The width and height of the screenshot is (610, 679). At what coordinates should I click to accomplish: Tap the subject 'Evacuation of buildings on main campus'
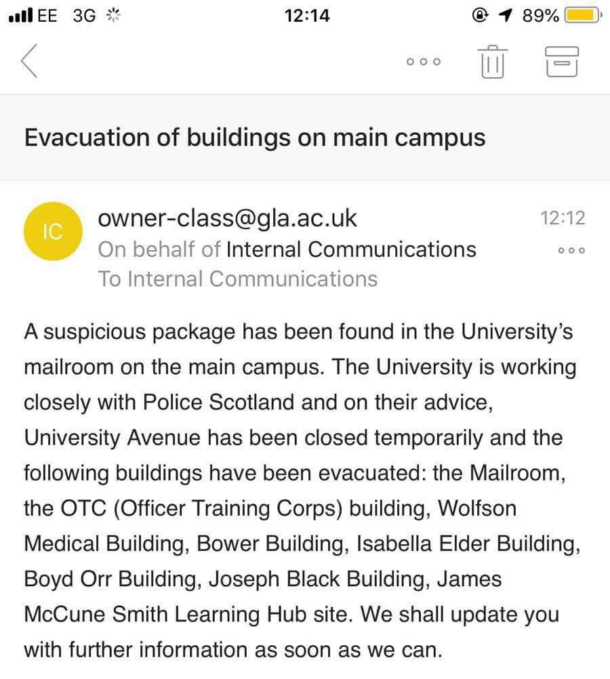pyautogui.click(x=255, y=138)
